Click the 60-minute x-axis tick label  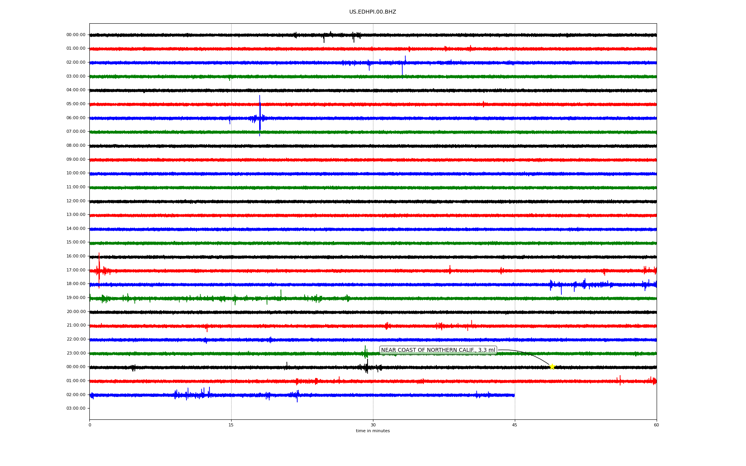coord(656,425)
